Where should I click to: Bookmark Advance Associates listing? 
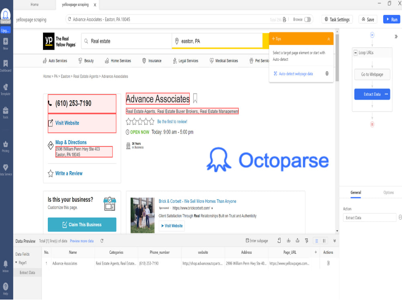coord(195,98)
